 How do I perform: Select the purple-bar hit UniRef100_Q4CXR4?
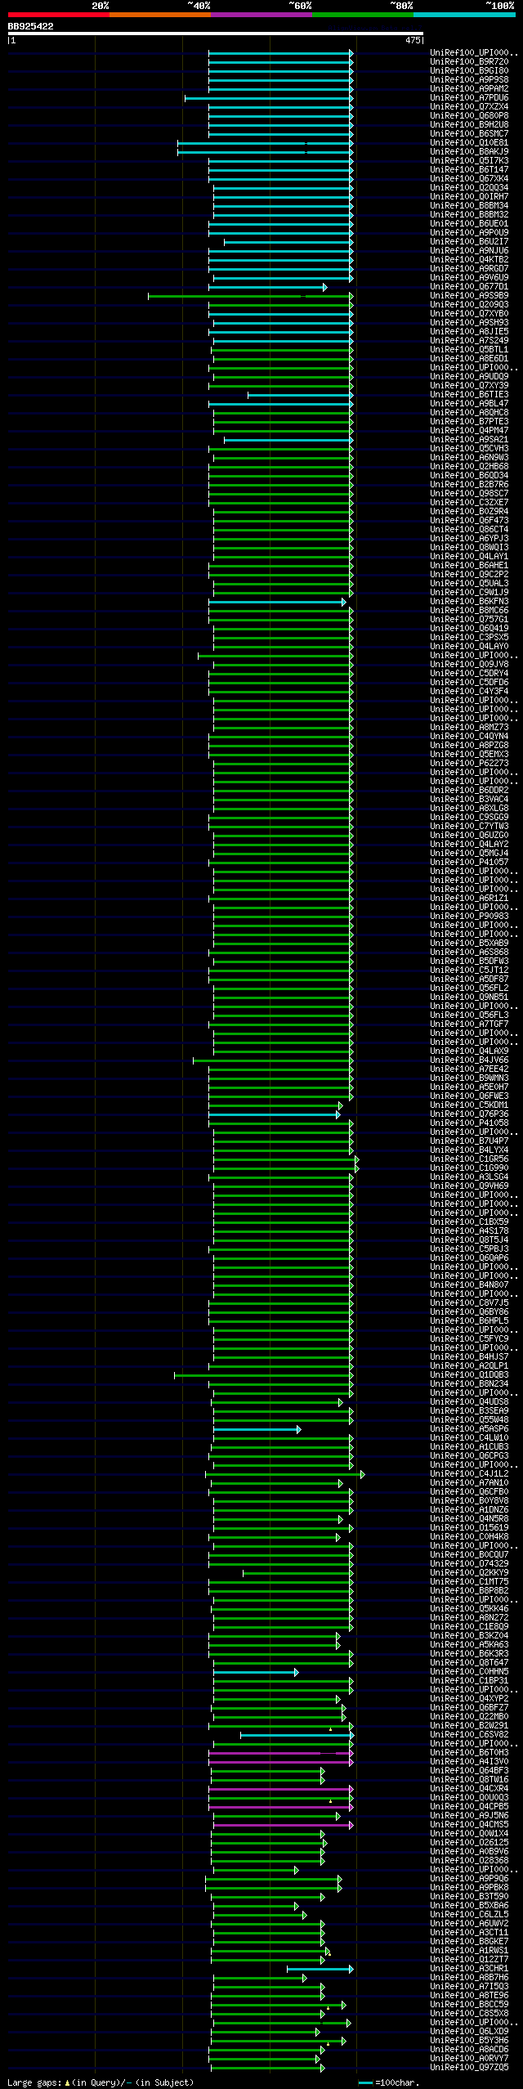pos(469,1789)
